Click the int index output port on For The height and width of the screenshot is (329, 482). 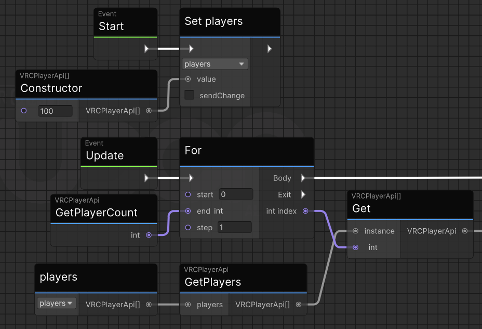tap(306, 211)
